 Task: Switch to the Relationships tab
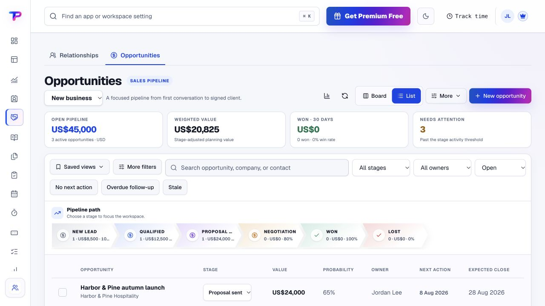74,55
